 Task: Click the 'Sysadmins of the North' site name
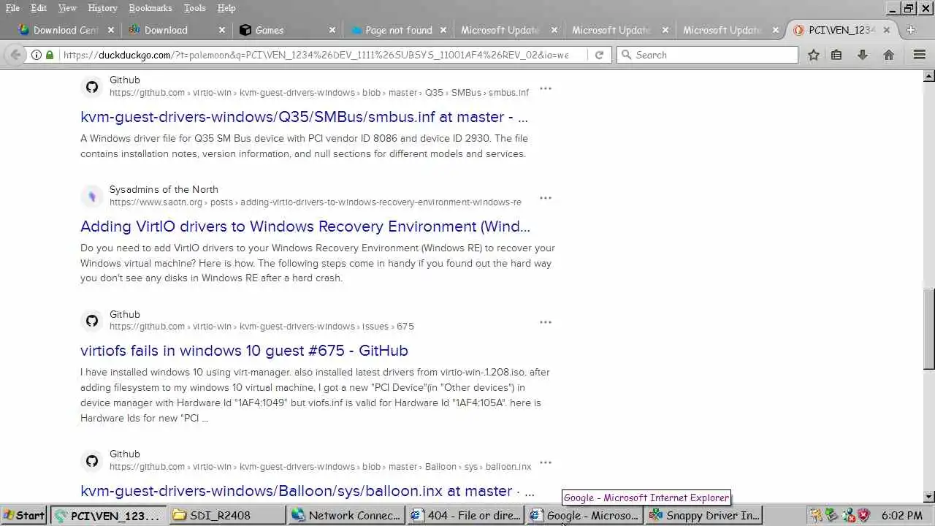pos(164,189)
